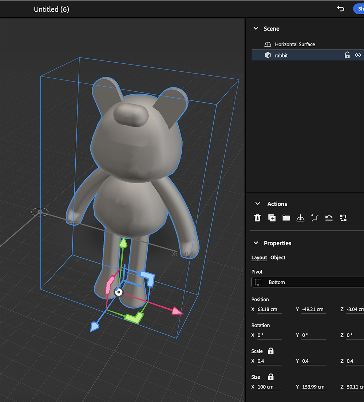Image resolution: width=364 pixels, height=402 pixels.
Task: Collapse the Properties section
Action: click(x=256, y=243)
